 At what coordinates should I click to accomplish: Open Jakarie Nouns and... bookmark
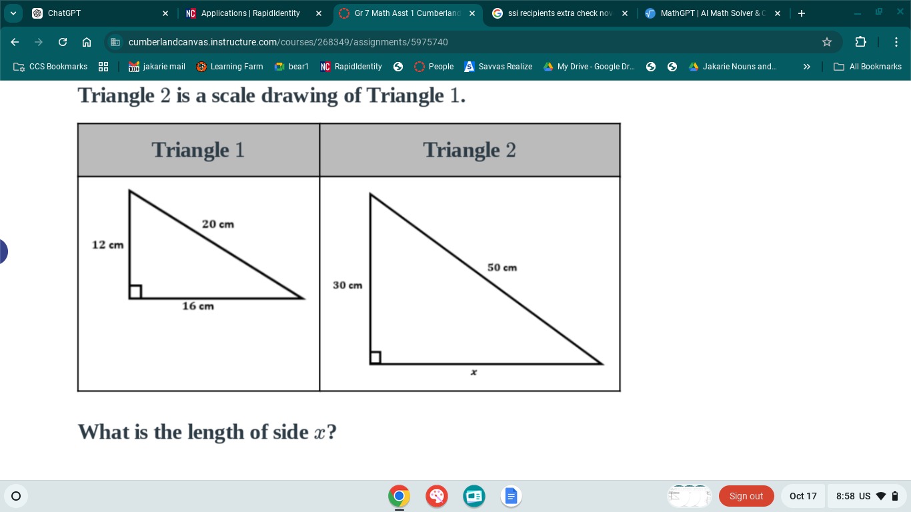pos(732,67)
